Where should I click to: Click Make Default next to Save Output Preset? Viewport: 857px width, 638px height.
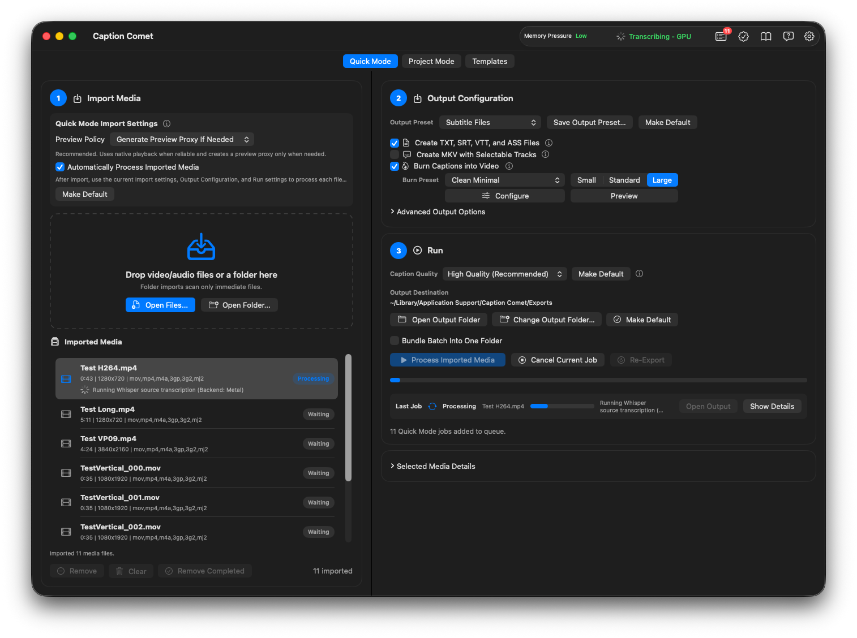(x=668, y=122)
